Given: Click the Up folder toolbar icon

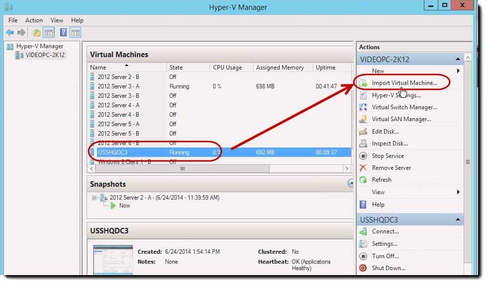Looking at the screenshot, I should tap(37, 32).
